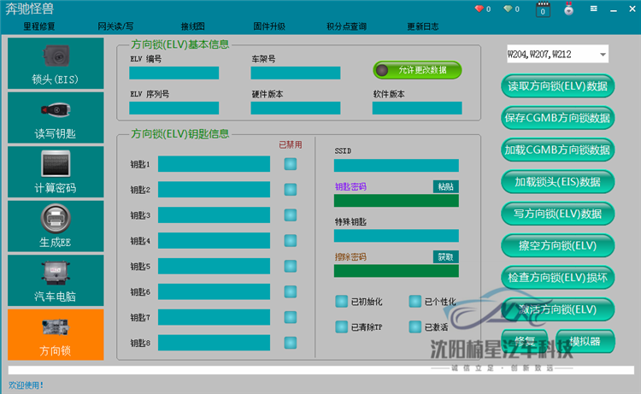Open the 汽车电脑 car ECU module

tap(56, 280)
